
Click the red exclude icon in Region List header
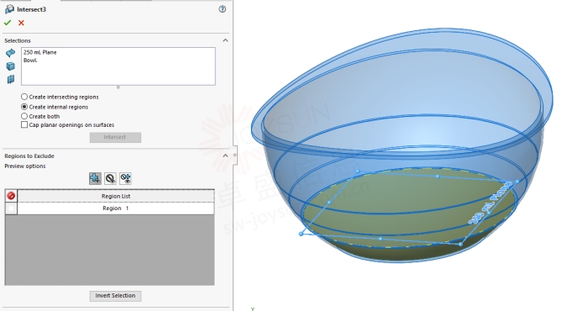pos(11,196)
